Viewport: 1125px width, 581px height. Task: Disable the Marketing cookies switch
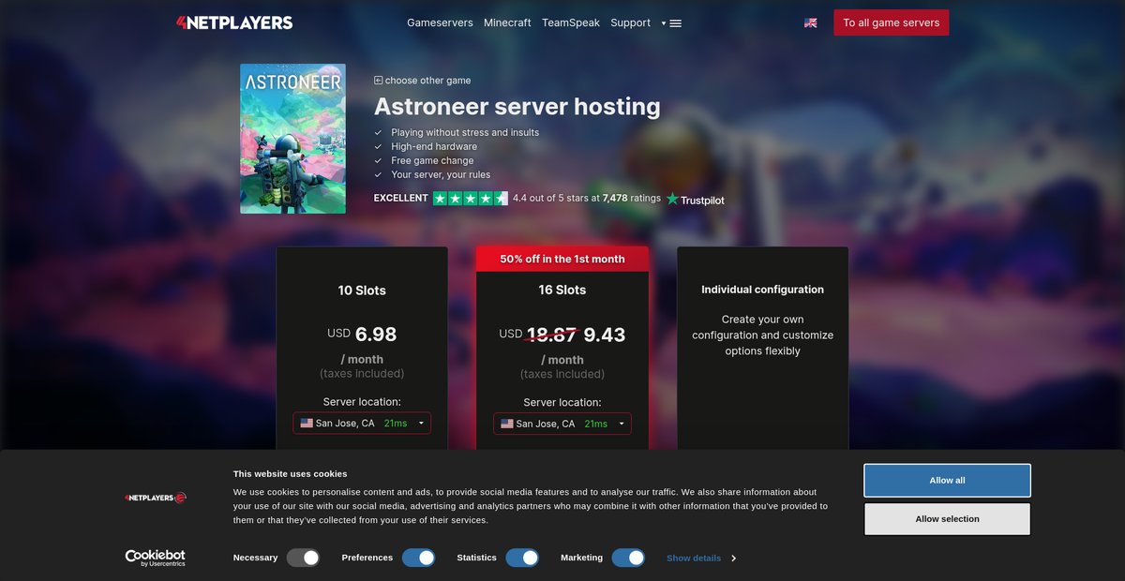(628, 558)
